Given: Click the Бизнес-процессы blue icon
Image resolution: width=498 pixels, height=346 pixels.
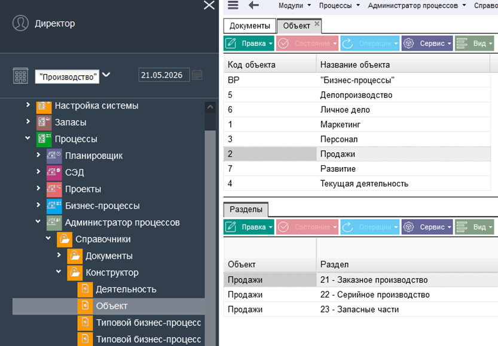Looking at the screenshot, I should pyautogui.click(x=54, y=206).
